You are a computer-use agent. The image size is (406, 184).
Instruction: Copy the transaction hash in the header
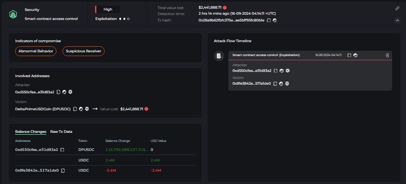point(269,20)
